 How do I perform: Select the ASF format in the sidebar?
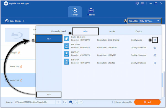pyautogui.click(x=49, y=39)
